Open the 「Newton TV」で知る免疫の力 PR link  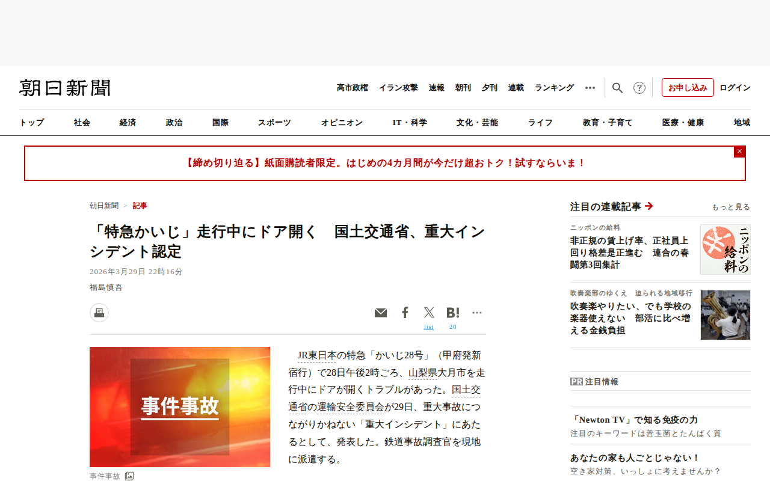pyautogui.click(x=634, y=420)
